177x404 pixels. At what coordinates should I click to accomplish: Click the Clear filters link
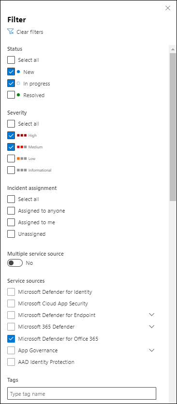[x=30, y=32]
